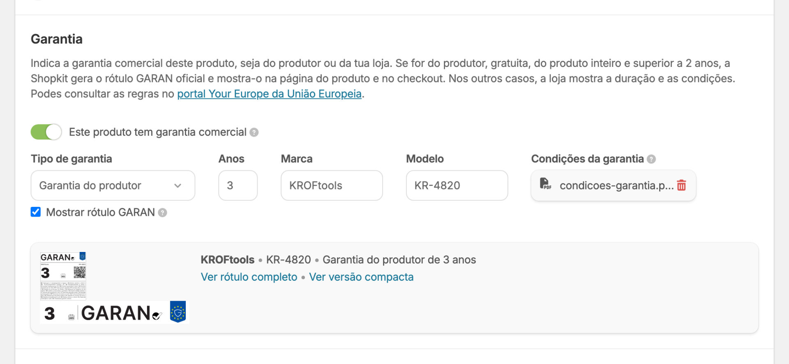This screenshot has width=789, height=364.
Task: Open help icon beside Condições da garantia
Action: click(x=651, y=159)
